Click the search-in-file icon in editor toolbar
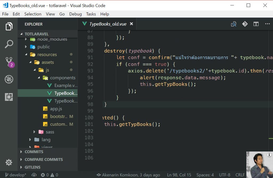273x178 pixels. pos(234,24)
